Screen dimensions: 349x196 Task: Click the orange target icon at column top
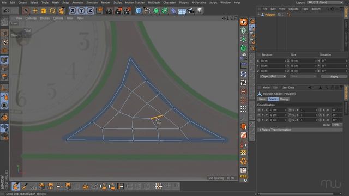pos(244,22)
